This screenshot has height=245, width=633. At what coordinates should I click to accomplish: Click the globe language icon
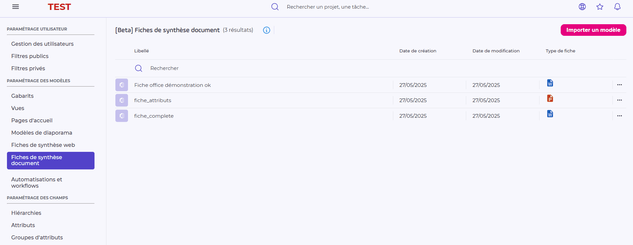pyautogui.click(x=582, y=7)
